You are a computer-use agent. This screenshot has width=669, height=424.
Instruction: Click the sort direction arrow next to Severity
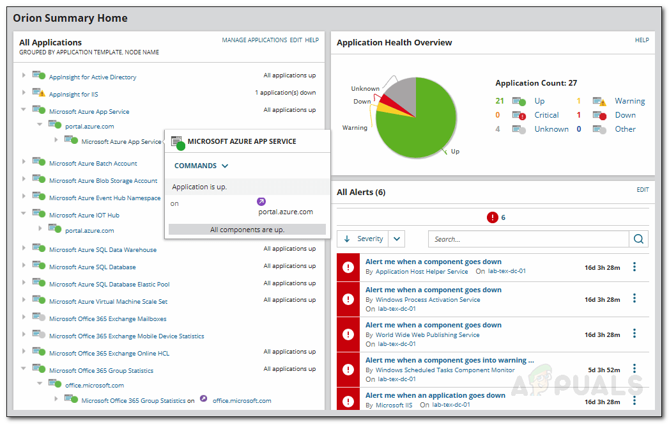(347, 239)
